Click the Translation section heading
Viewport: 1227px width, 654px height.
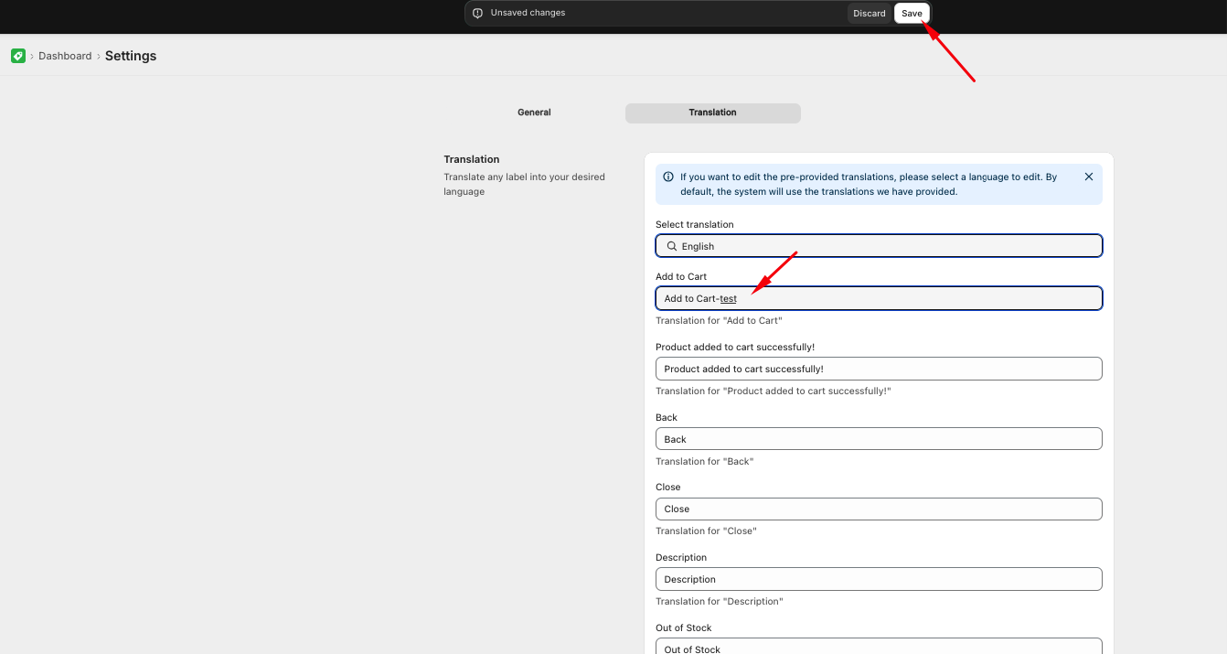(x=472, y=159)
